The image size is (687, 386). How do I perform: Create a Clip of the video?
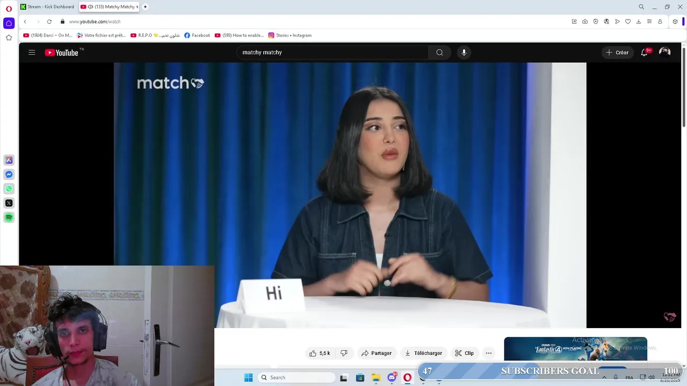pyautogui.click(x=464, y=353)
